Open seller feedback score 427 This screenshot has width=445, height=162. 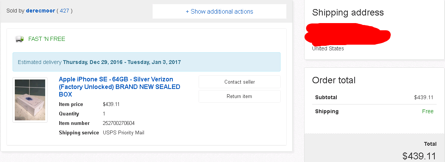click(x=65, y=11)
